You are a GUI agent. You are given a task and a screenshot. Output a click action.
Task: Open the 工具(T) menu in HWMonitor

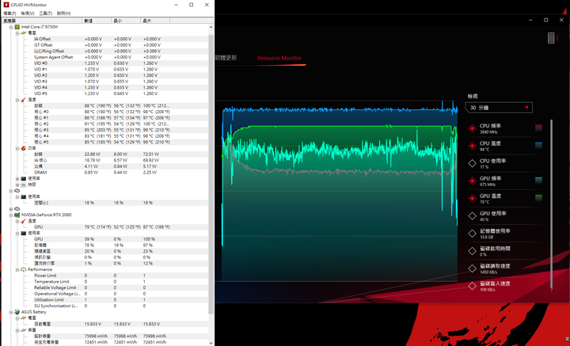tap(45, 13)
